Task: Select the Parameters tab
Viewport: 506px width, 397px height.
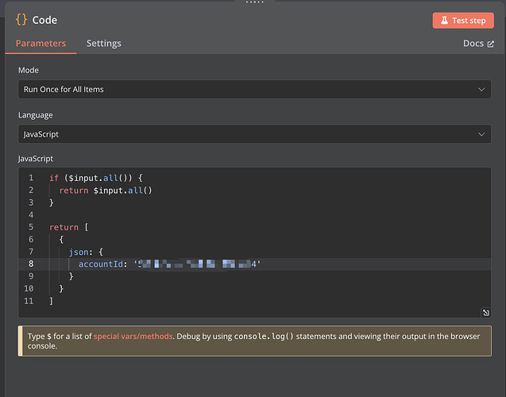Action: (41, 43)
